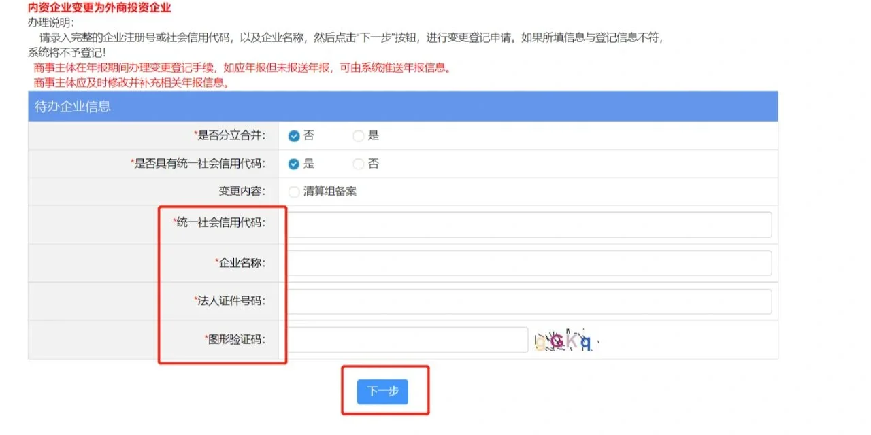
Task: Click the 内资企业变更为外商投资企业 page title
Action: click(x=99, y=8)
